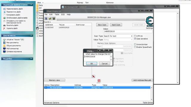
Task: Click the Address column header in results
Action: (49, 25)
